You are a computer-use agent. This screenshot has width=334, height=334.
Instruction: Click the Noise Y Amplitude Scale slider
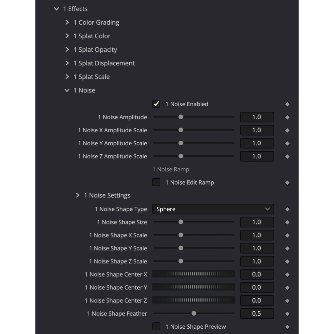(193, 143)
